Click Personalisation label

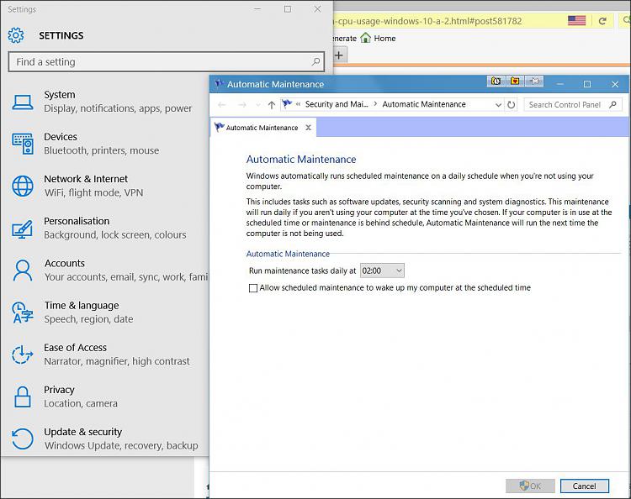click(x=77, y=221)
